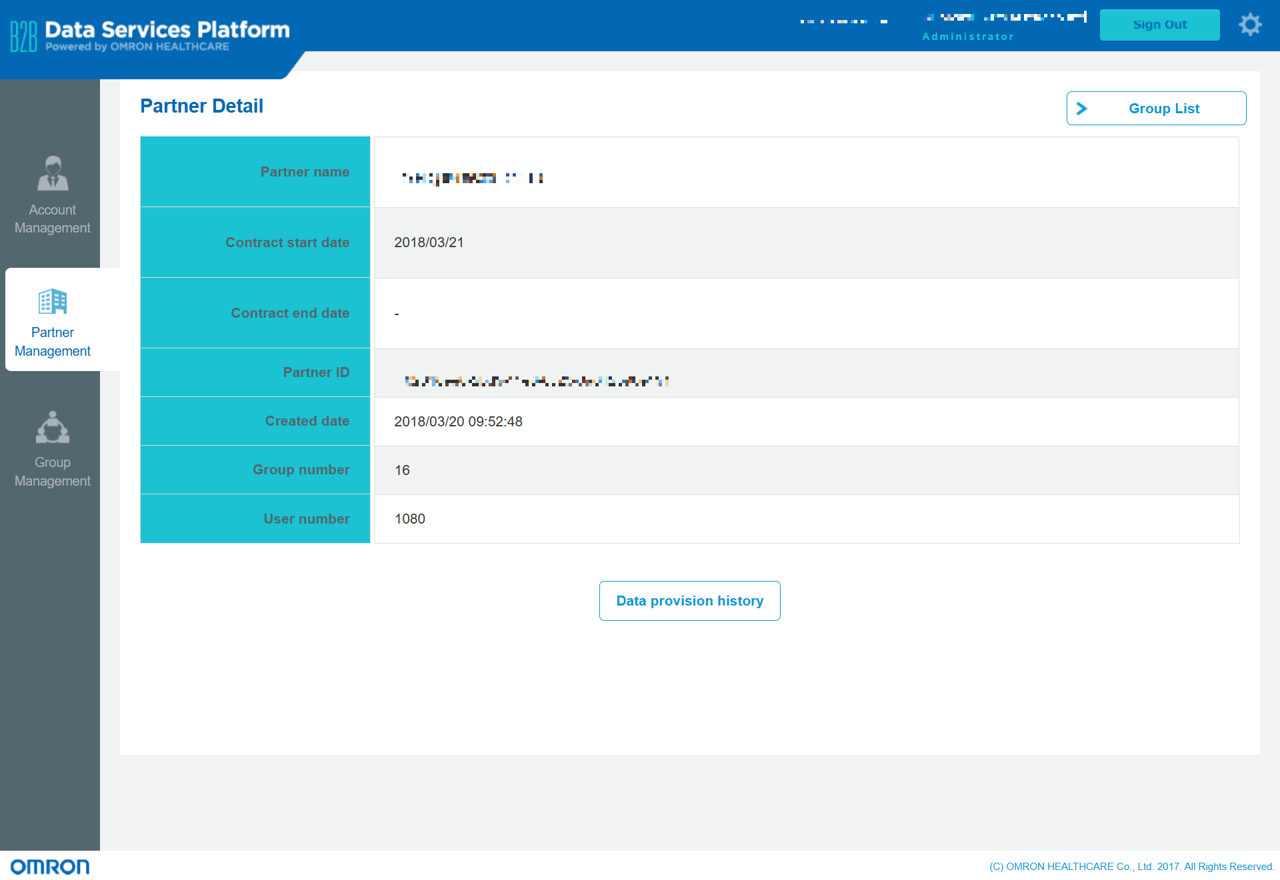The height and width of the screenshot is (880, 1280).
Task: Select Partner Management sidebar label
Action: coord(53,342)
